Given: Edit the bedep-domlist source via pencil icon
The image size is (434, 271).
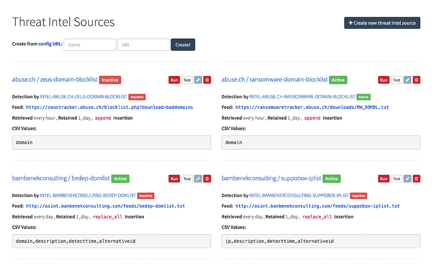Looking at the screenshot, I should tap(198, 179).
